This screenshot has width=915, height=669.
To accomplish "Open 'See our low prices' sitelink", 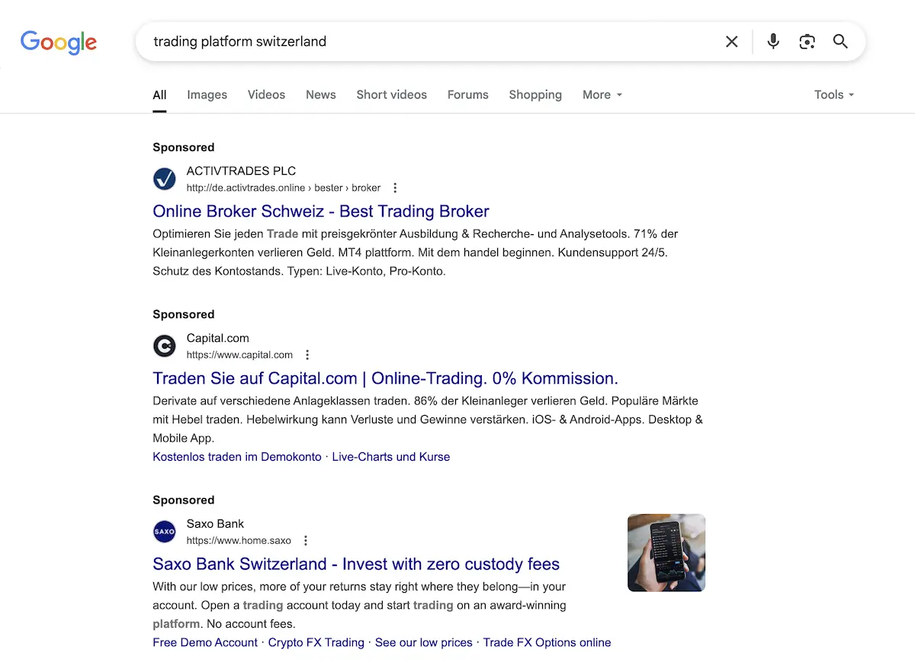I will point(424,642).
